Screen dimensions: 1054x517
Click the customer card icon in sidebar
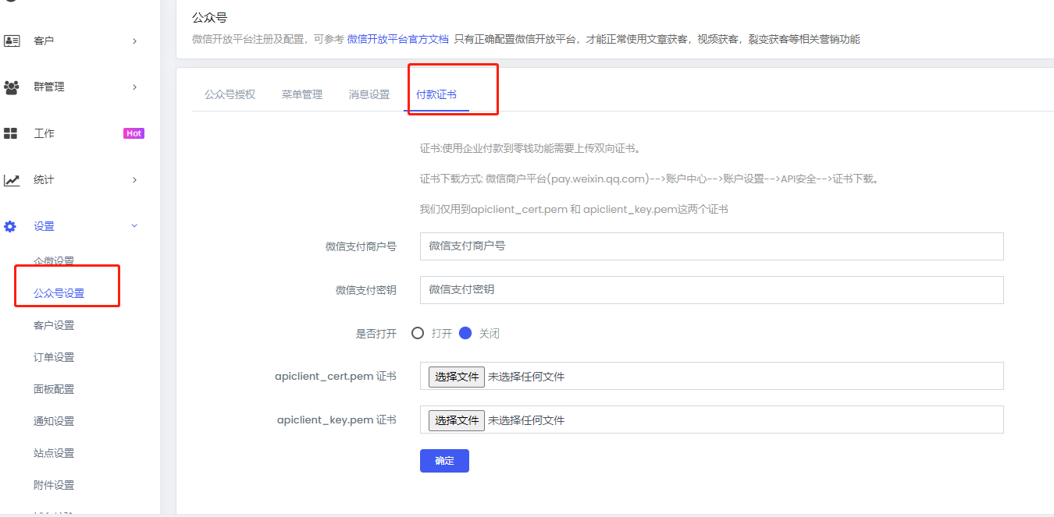(12, 41)
